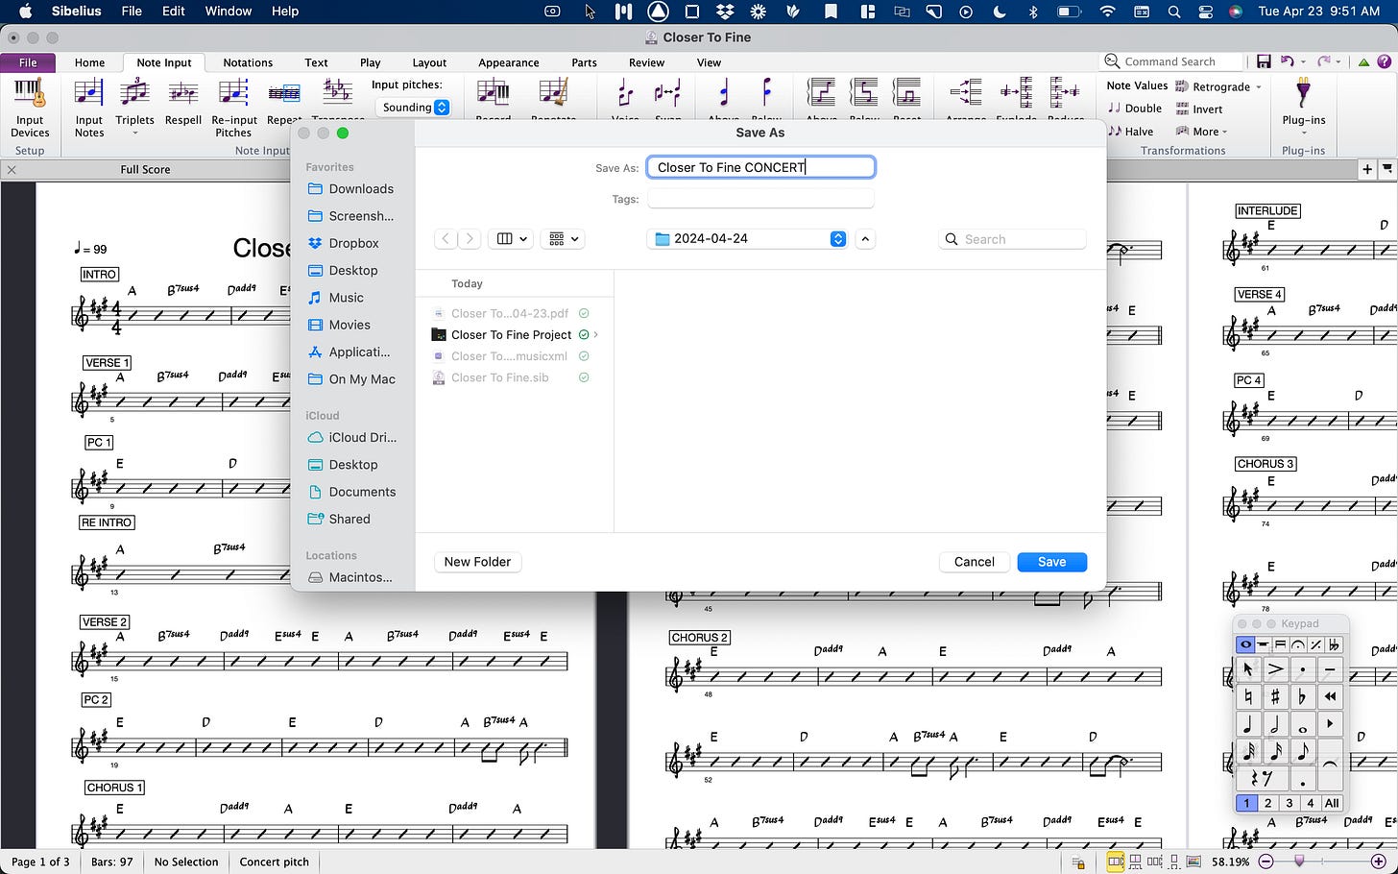Click the Plug-ins plug icon
The height and width of the screenshot is (874, 1398).
tap(1303, 94)
